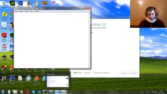The image size is (167, 94).
Task: Click Notepad scrollbar down arrow
Action: click(89, 67)
